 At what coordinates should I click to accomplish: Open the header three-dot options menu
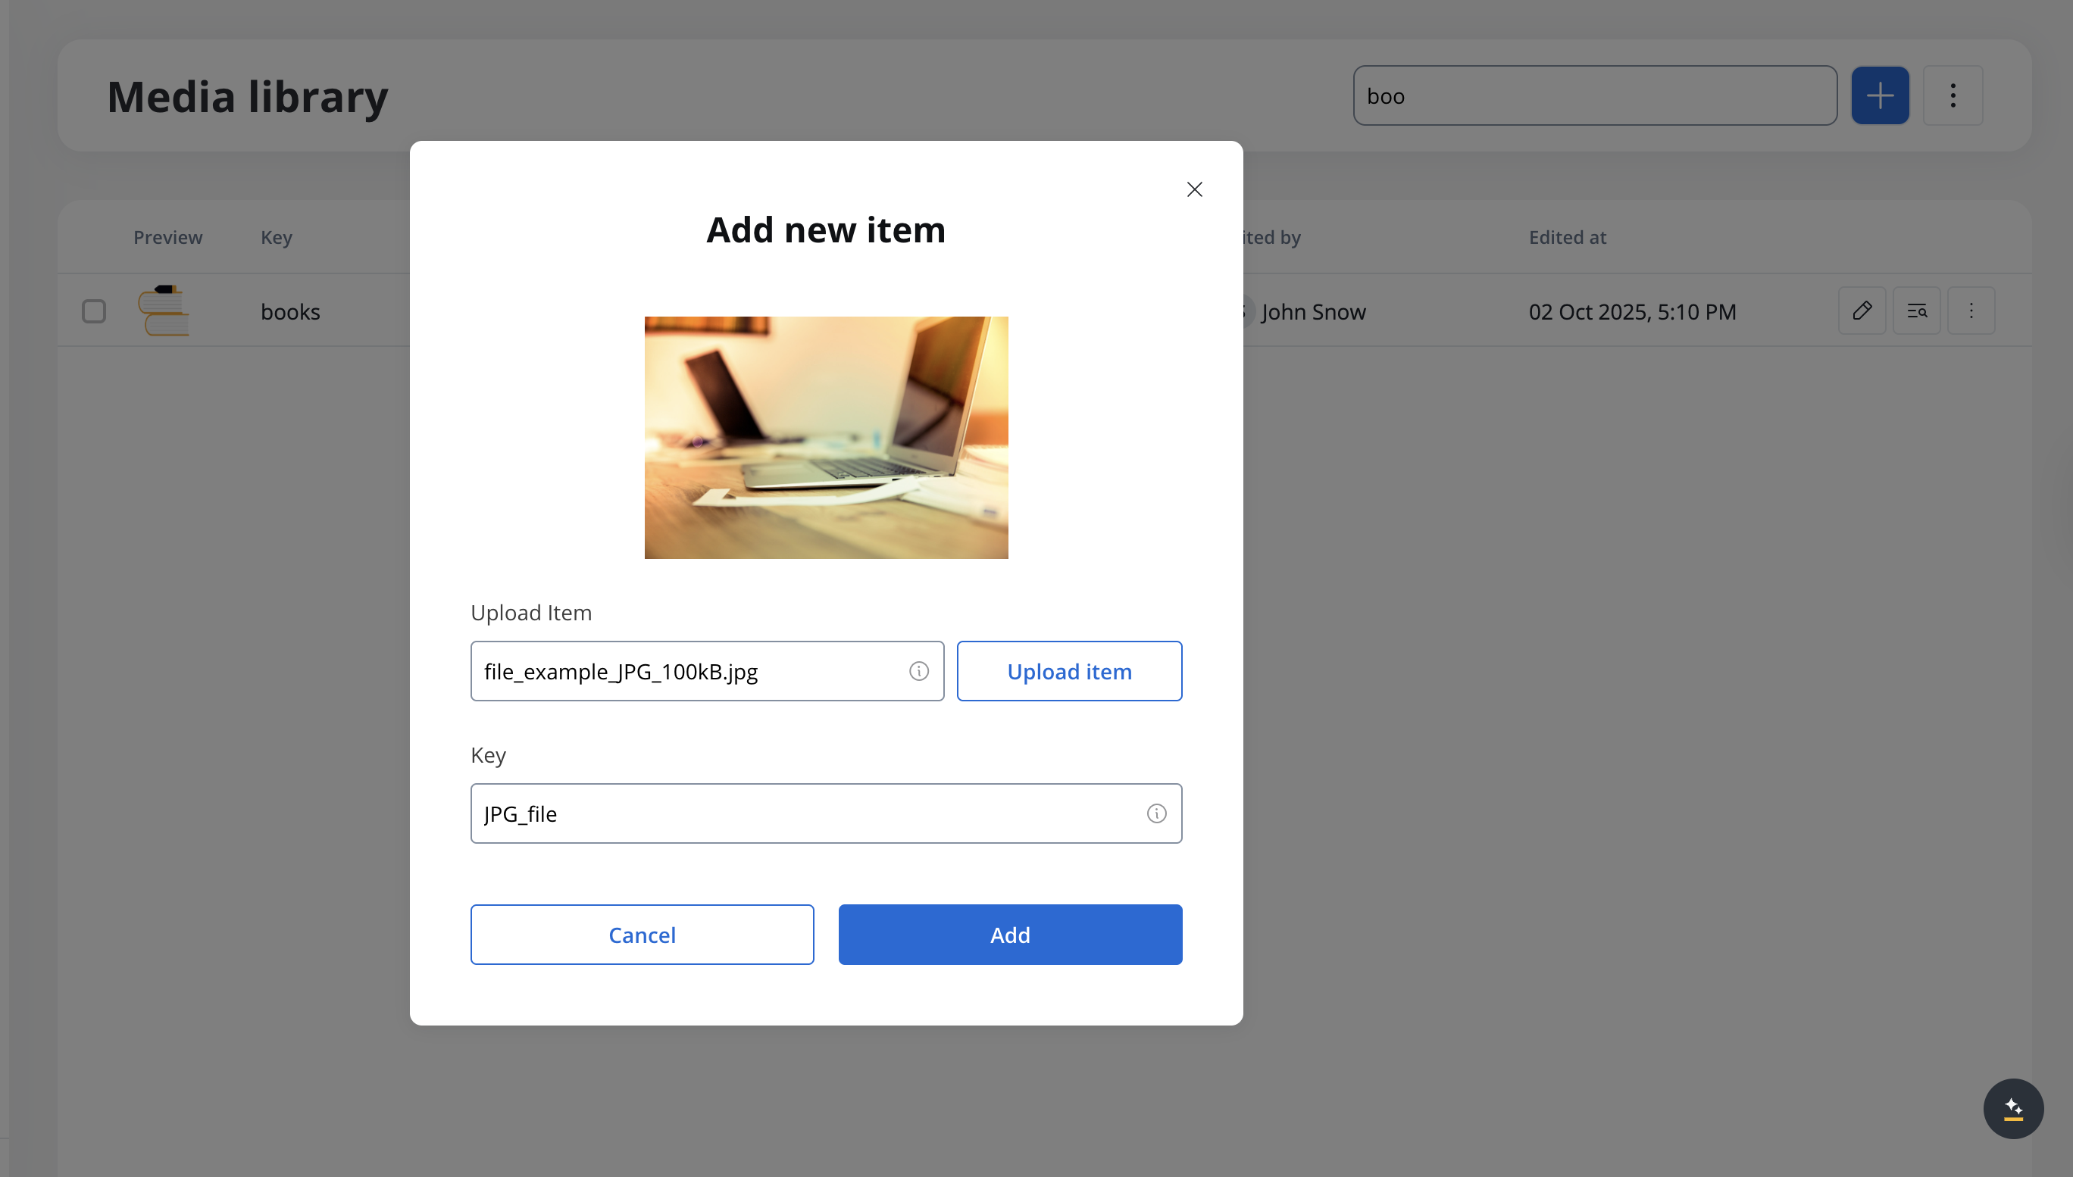coord(1953,95)
